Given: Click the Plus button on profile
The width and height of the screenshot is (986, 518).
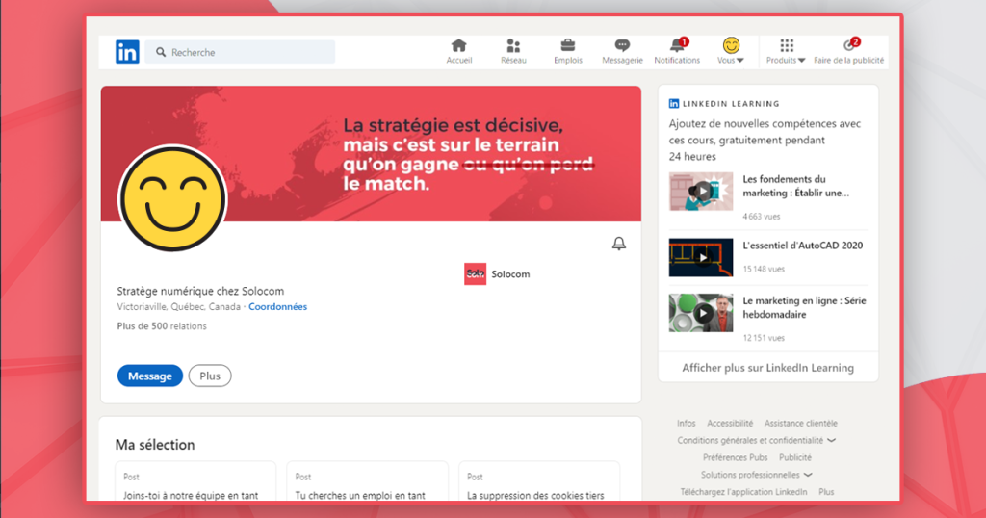Looking at the screenshot, I should pos(210,376).
